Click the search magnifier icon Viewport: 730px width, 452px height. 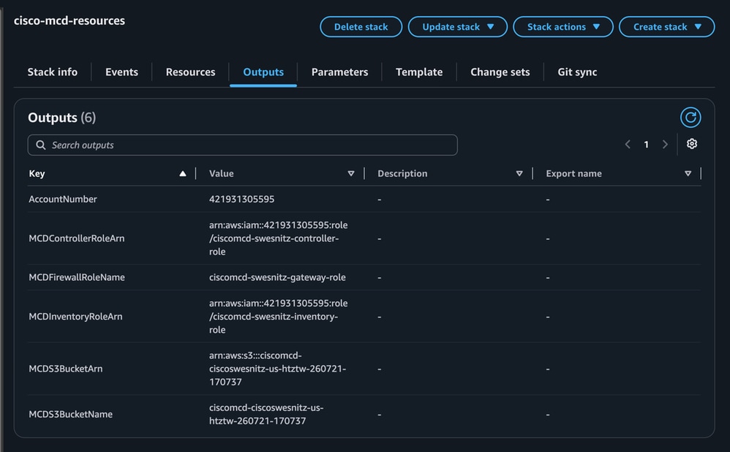coord(41,145)
